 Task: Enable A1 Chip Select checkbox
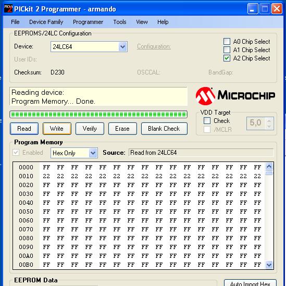227,49
